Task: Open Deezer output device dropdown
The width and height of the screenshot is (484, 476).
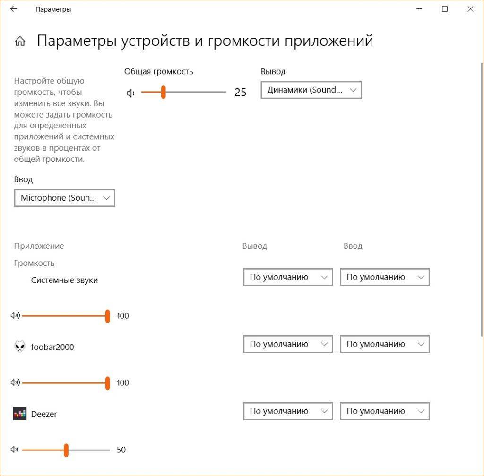Action: (x=288, y=411)
